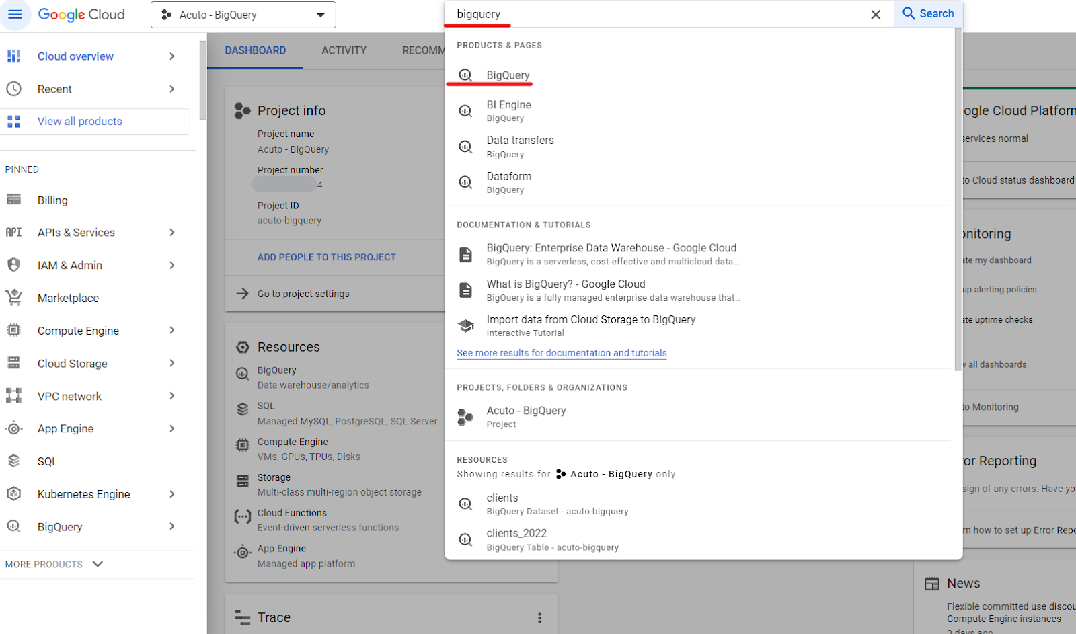Open the Acuto - BigQuery project selector

click(243, 15)
